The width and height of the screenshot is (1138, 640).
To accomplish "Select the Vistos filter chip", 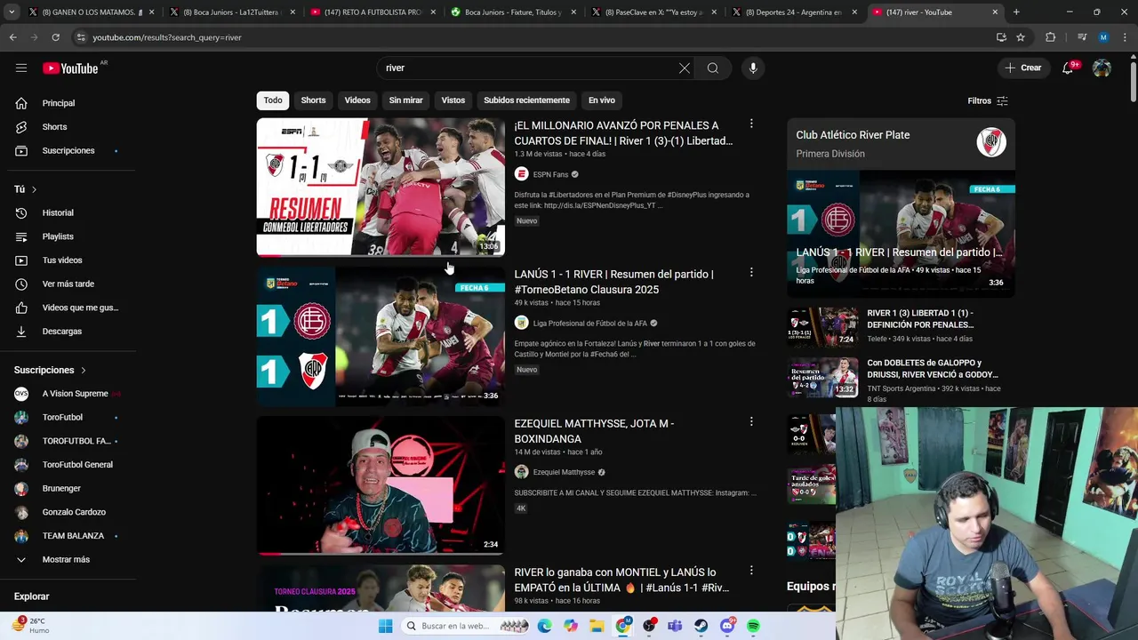I will pos(453,100).
